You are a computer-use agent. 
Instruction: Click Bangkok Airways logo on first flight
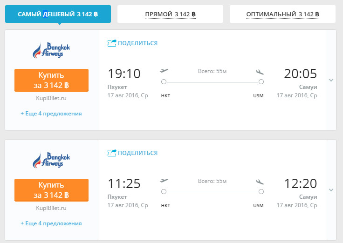(52, 50)
